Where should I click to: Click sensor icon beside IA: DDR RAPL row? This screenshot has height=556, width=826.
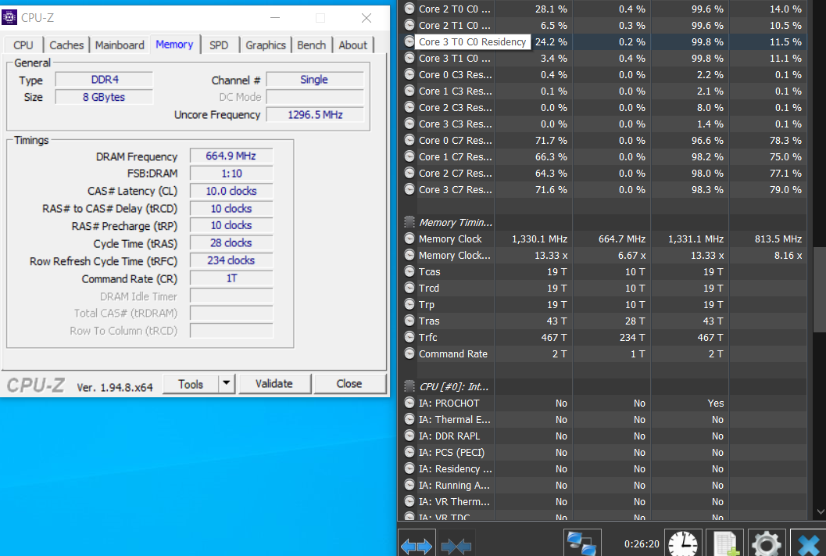point(409,436)
